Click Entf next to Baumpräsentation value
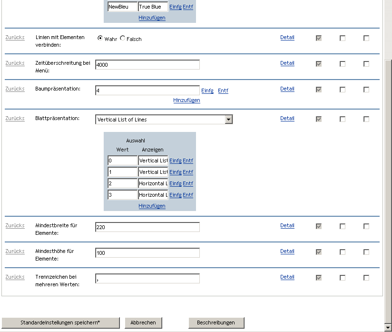The image size is (392, 332). click(x=223, y=91)
